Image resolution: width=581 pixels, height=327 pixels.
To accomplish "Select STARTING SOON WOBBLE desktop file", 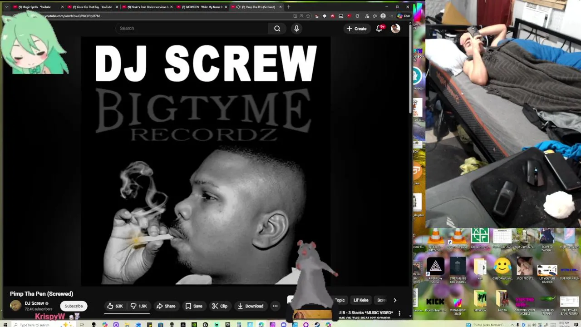I will pos(525,305).
